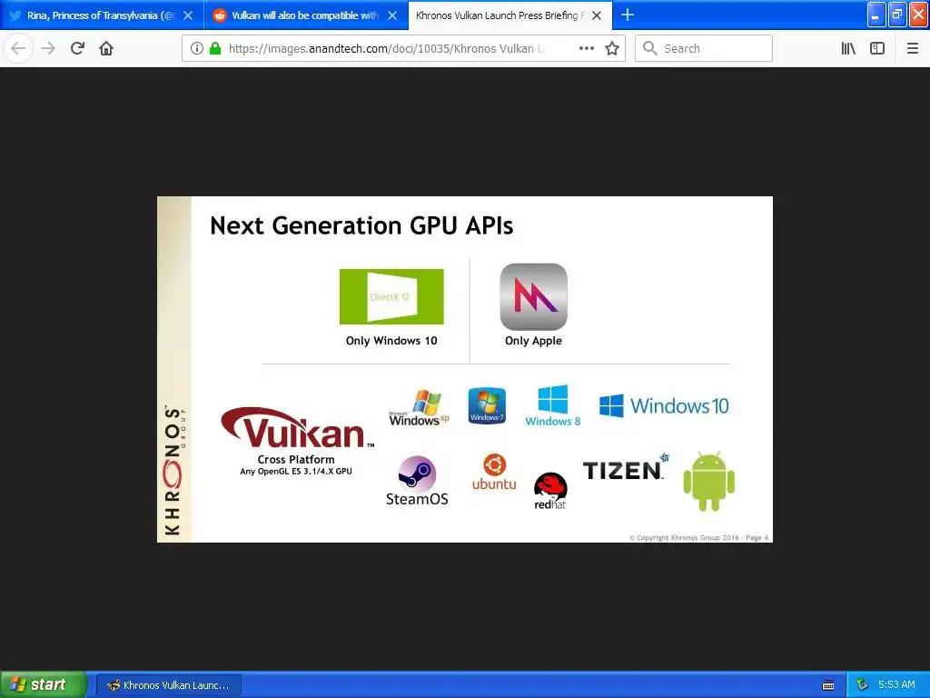Close the Twitter tab
Screen dimensions: 930x698
pos(188,15)
